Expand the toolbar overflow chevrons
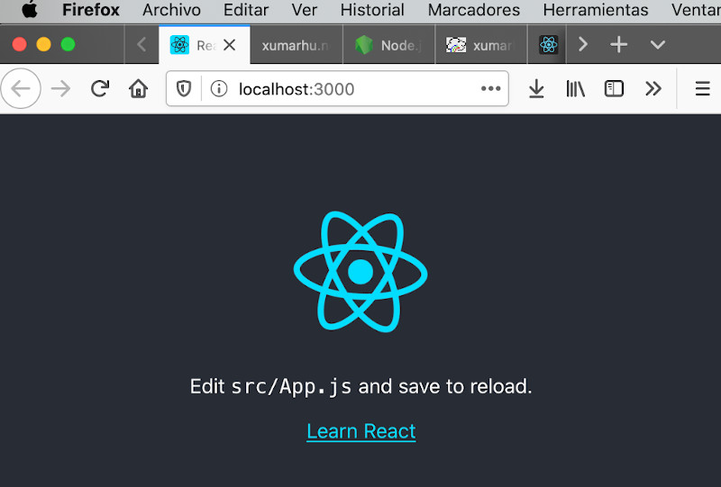The width and height of the screenshot is (721, 487). [x=653, y=88]
